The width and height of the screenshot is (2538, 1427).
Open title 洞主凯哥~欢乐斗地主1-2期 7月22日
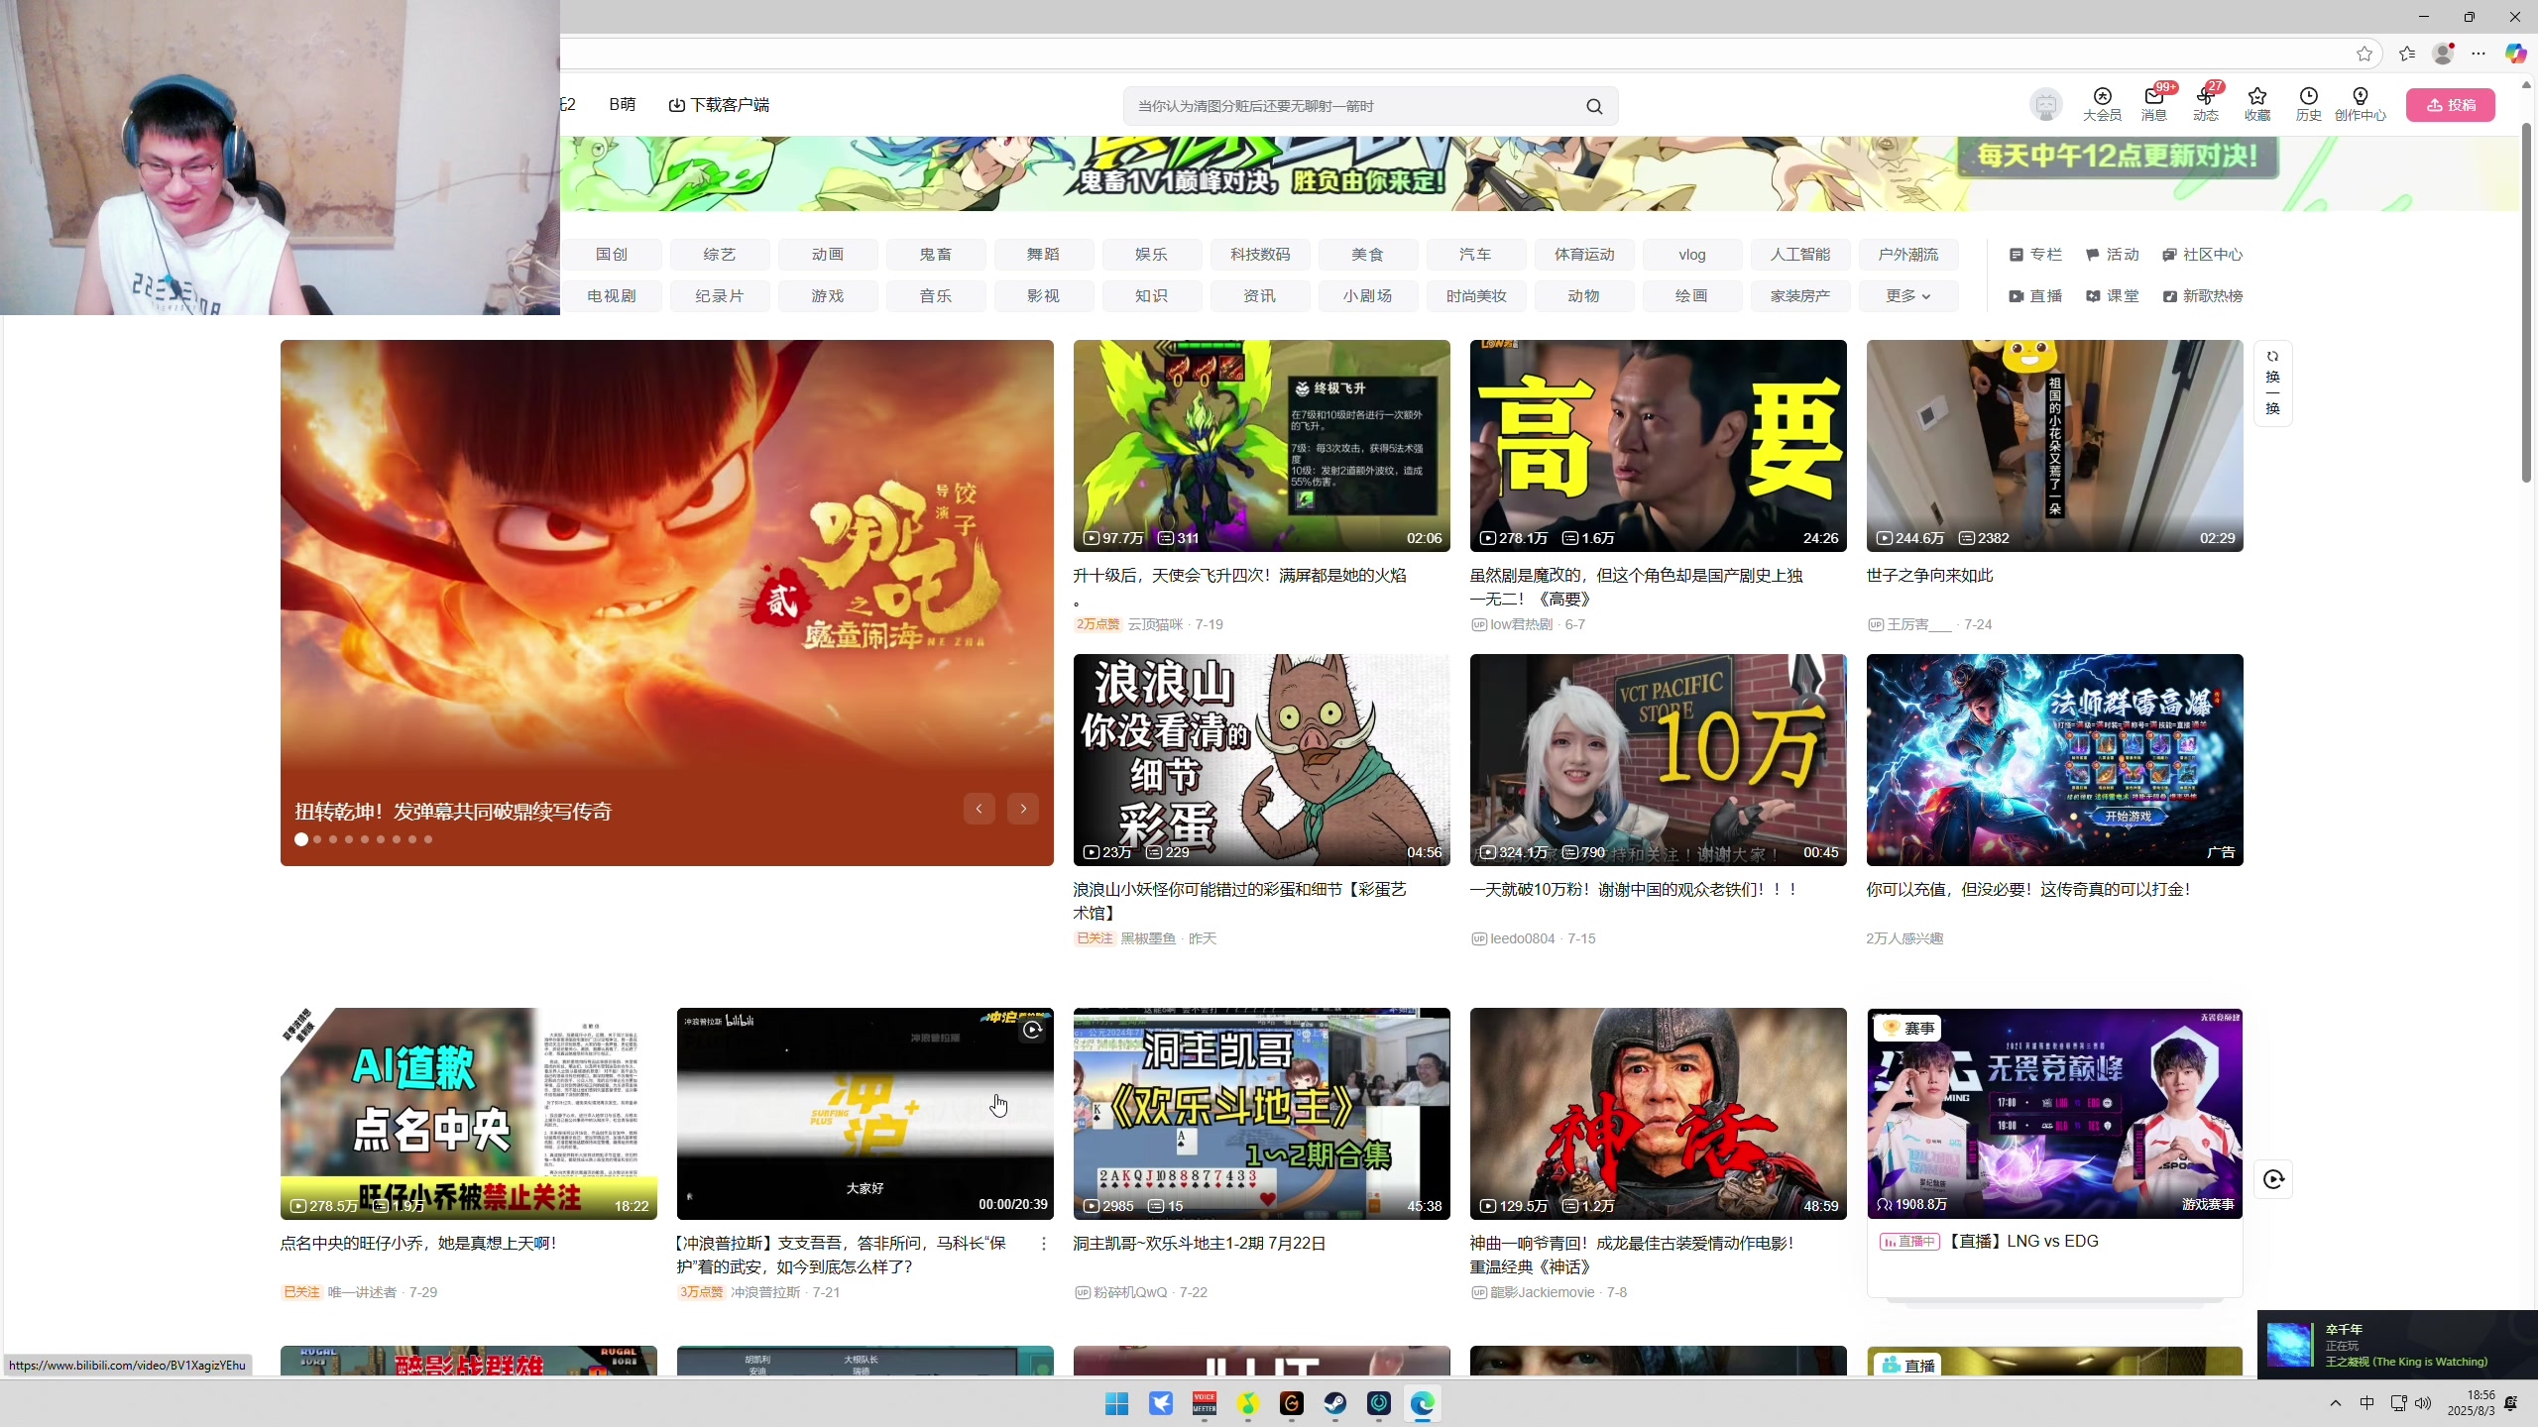[1200, 1244]
